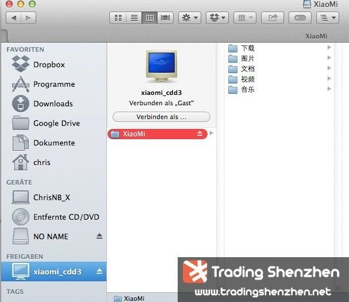Open the Arrange items dropdown

[x=245, y=18]
